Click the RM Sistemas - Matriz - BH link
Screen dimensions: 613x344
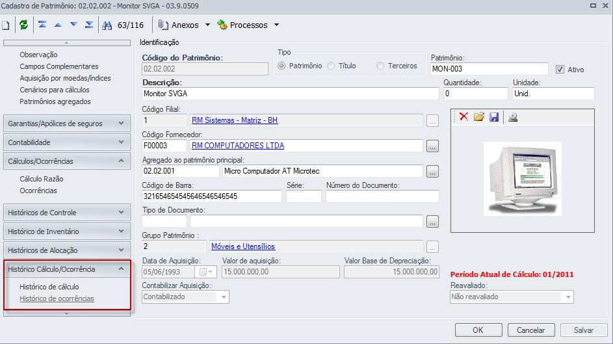235,120
